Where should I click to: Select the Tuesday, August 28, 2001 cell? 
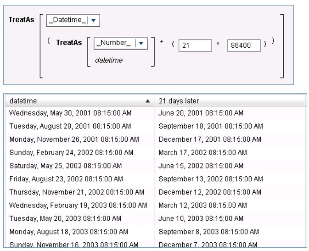[x=70, y=126]
